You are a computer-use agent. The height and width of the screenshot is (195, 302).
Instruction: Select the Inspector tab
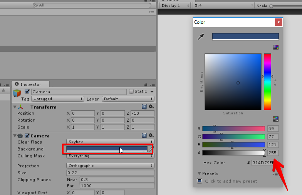tap(30, 84)
